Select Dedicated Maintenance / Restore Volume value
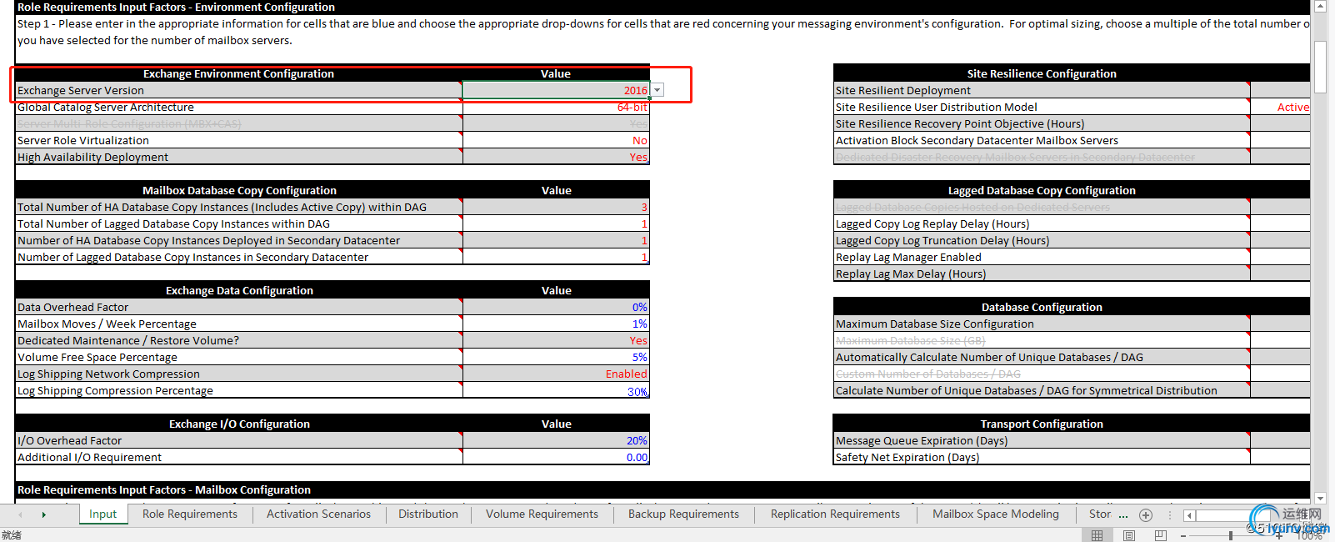1335x542 pixels. [x=556, y=340]
